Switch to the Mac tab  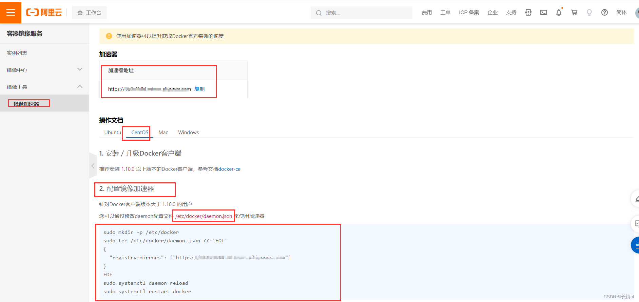[163, 133]
